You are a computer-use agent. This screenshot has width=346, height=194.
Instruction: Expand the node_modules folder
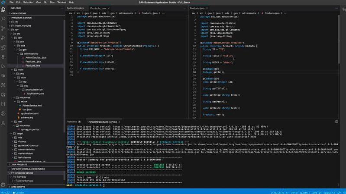23,26
